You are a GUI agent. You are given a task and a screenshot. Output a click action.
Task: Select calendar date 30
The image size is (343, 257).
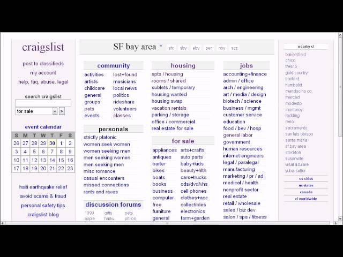click(x=52, y=143)
